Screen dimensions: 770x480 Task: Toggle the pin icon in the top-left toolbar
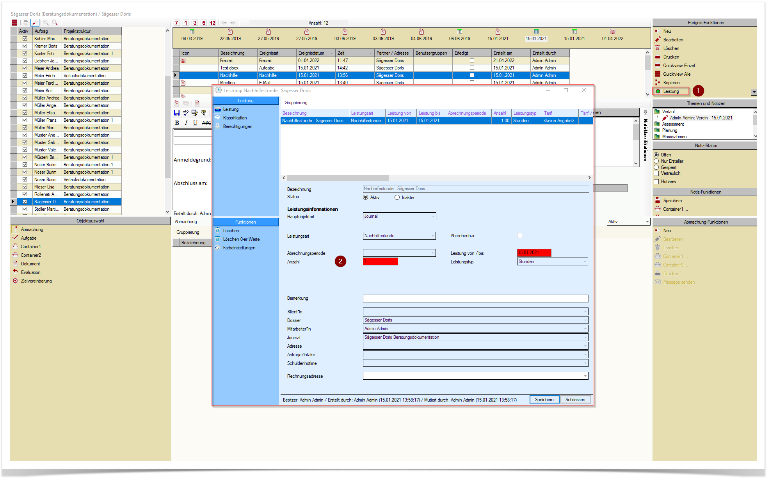point(35,23)
